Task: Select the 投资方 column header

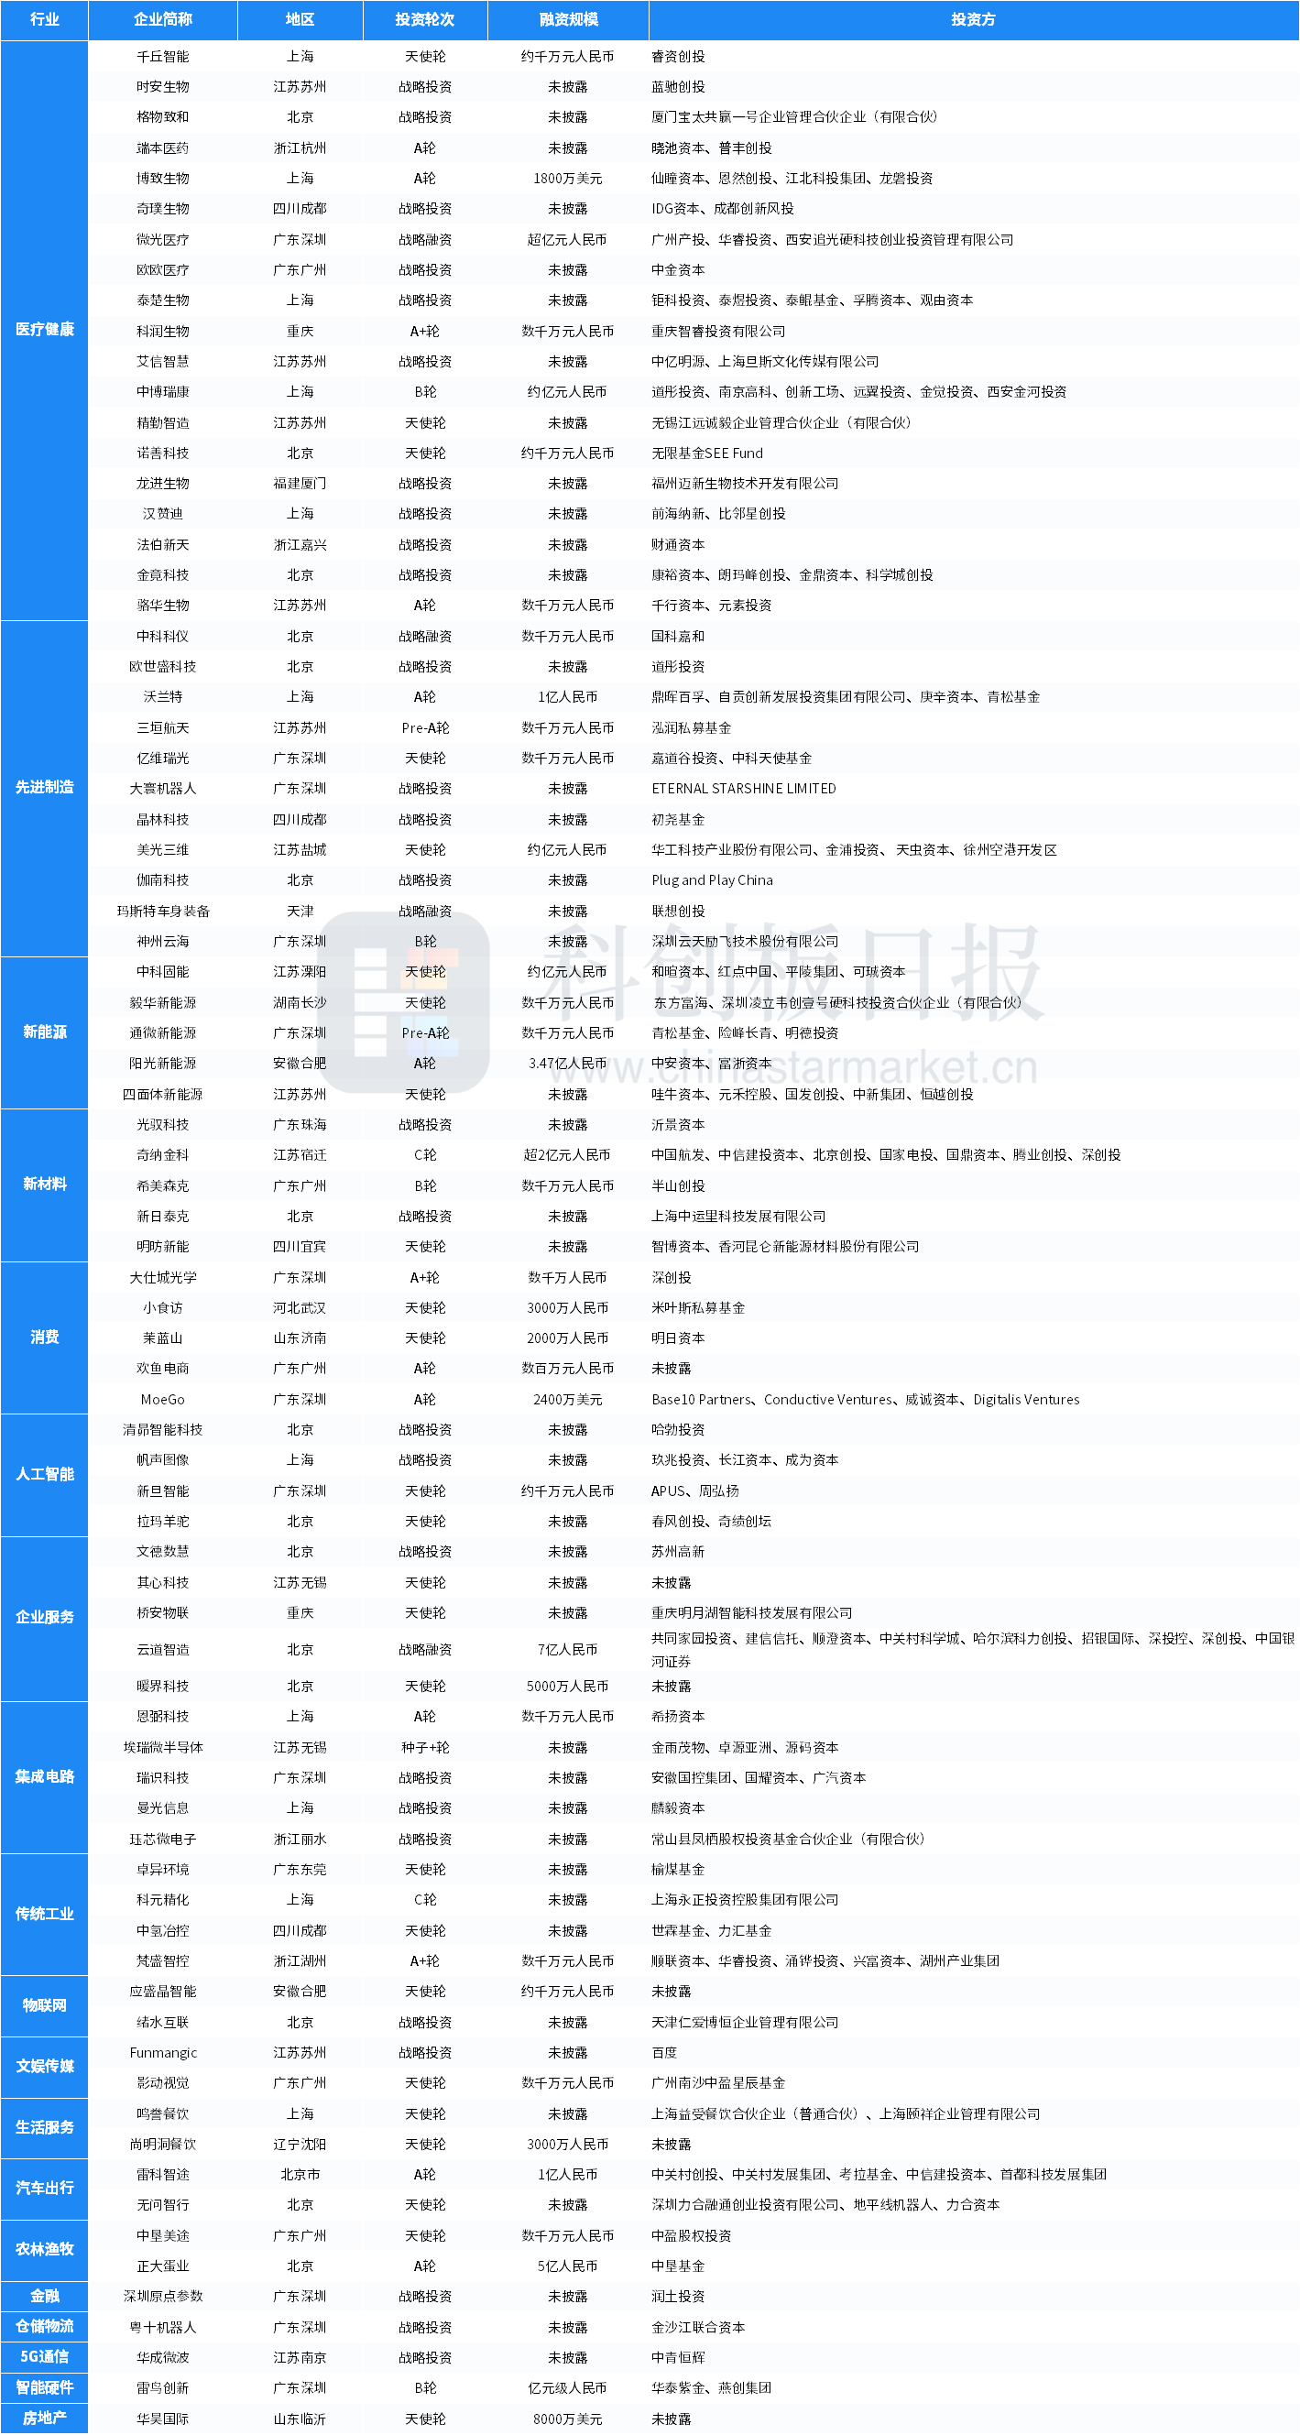Action: pos(973,20)
